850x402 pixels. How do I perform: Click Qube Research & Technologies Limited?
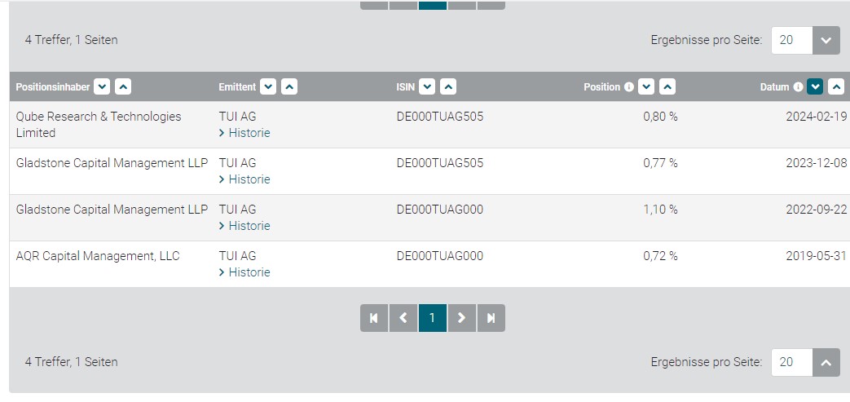(x=99, y=125)
